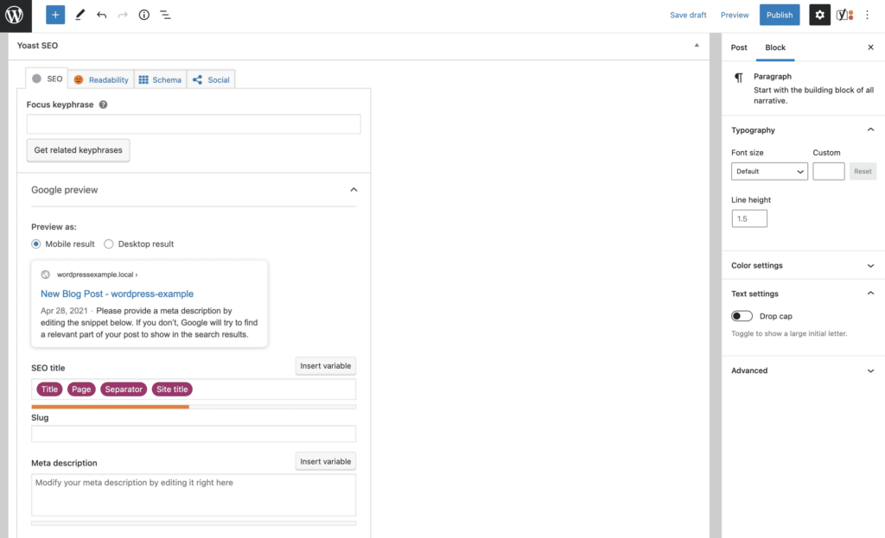This screenshot has width=885, height=538.
Task: Select the Desktop result radio option
Action: [108, 244]
